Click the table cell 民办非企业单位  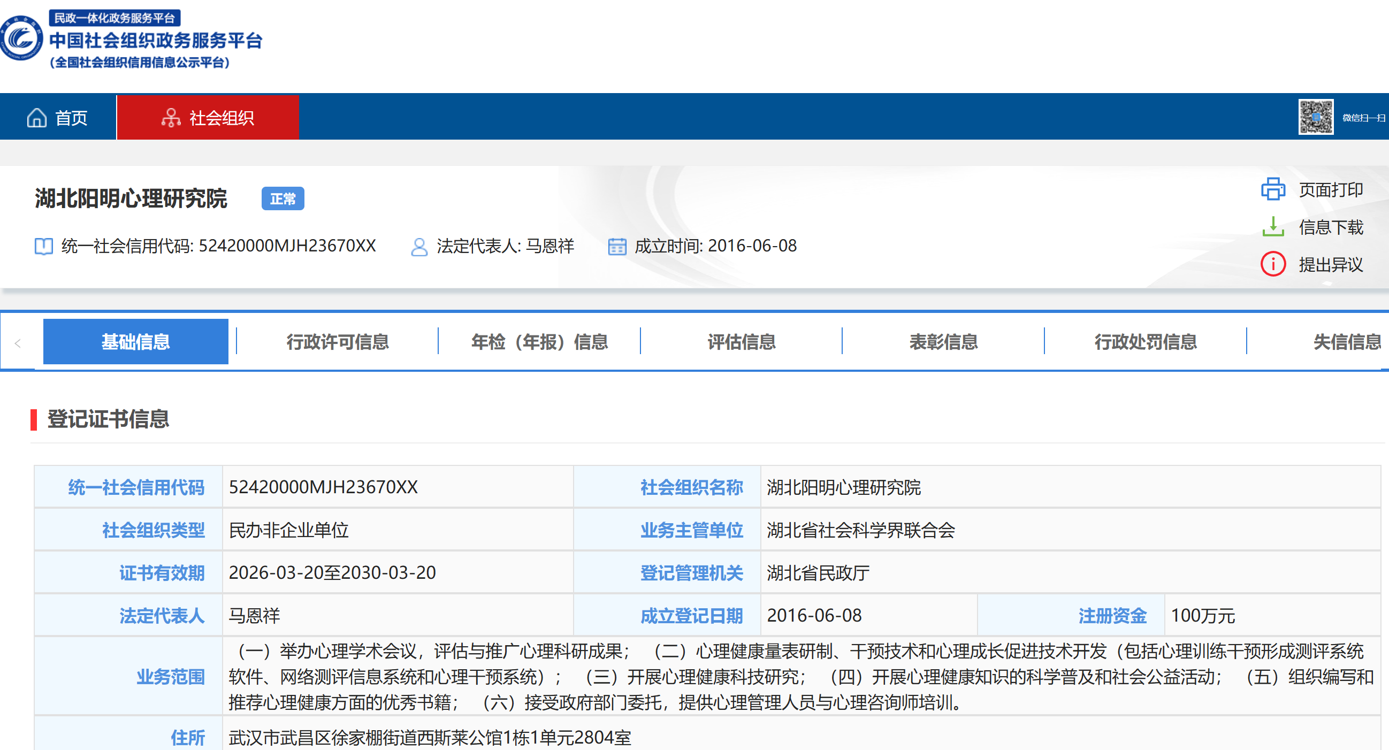click(398, 530)
